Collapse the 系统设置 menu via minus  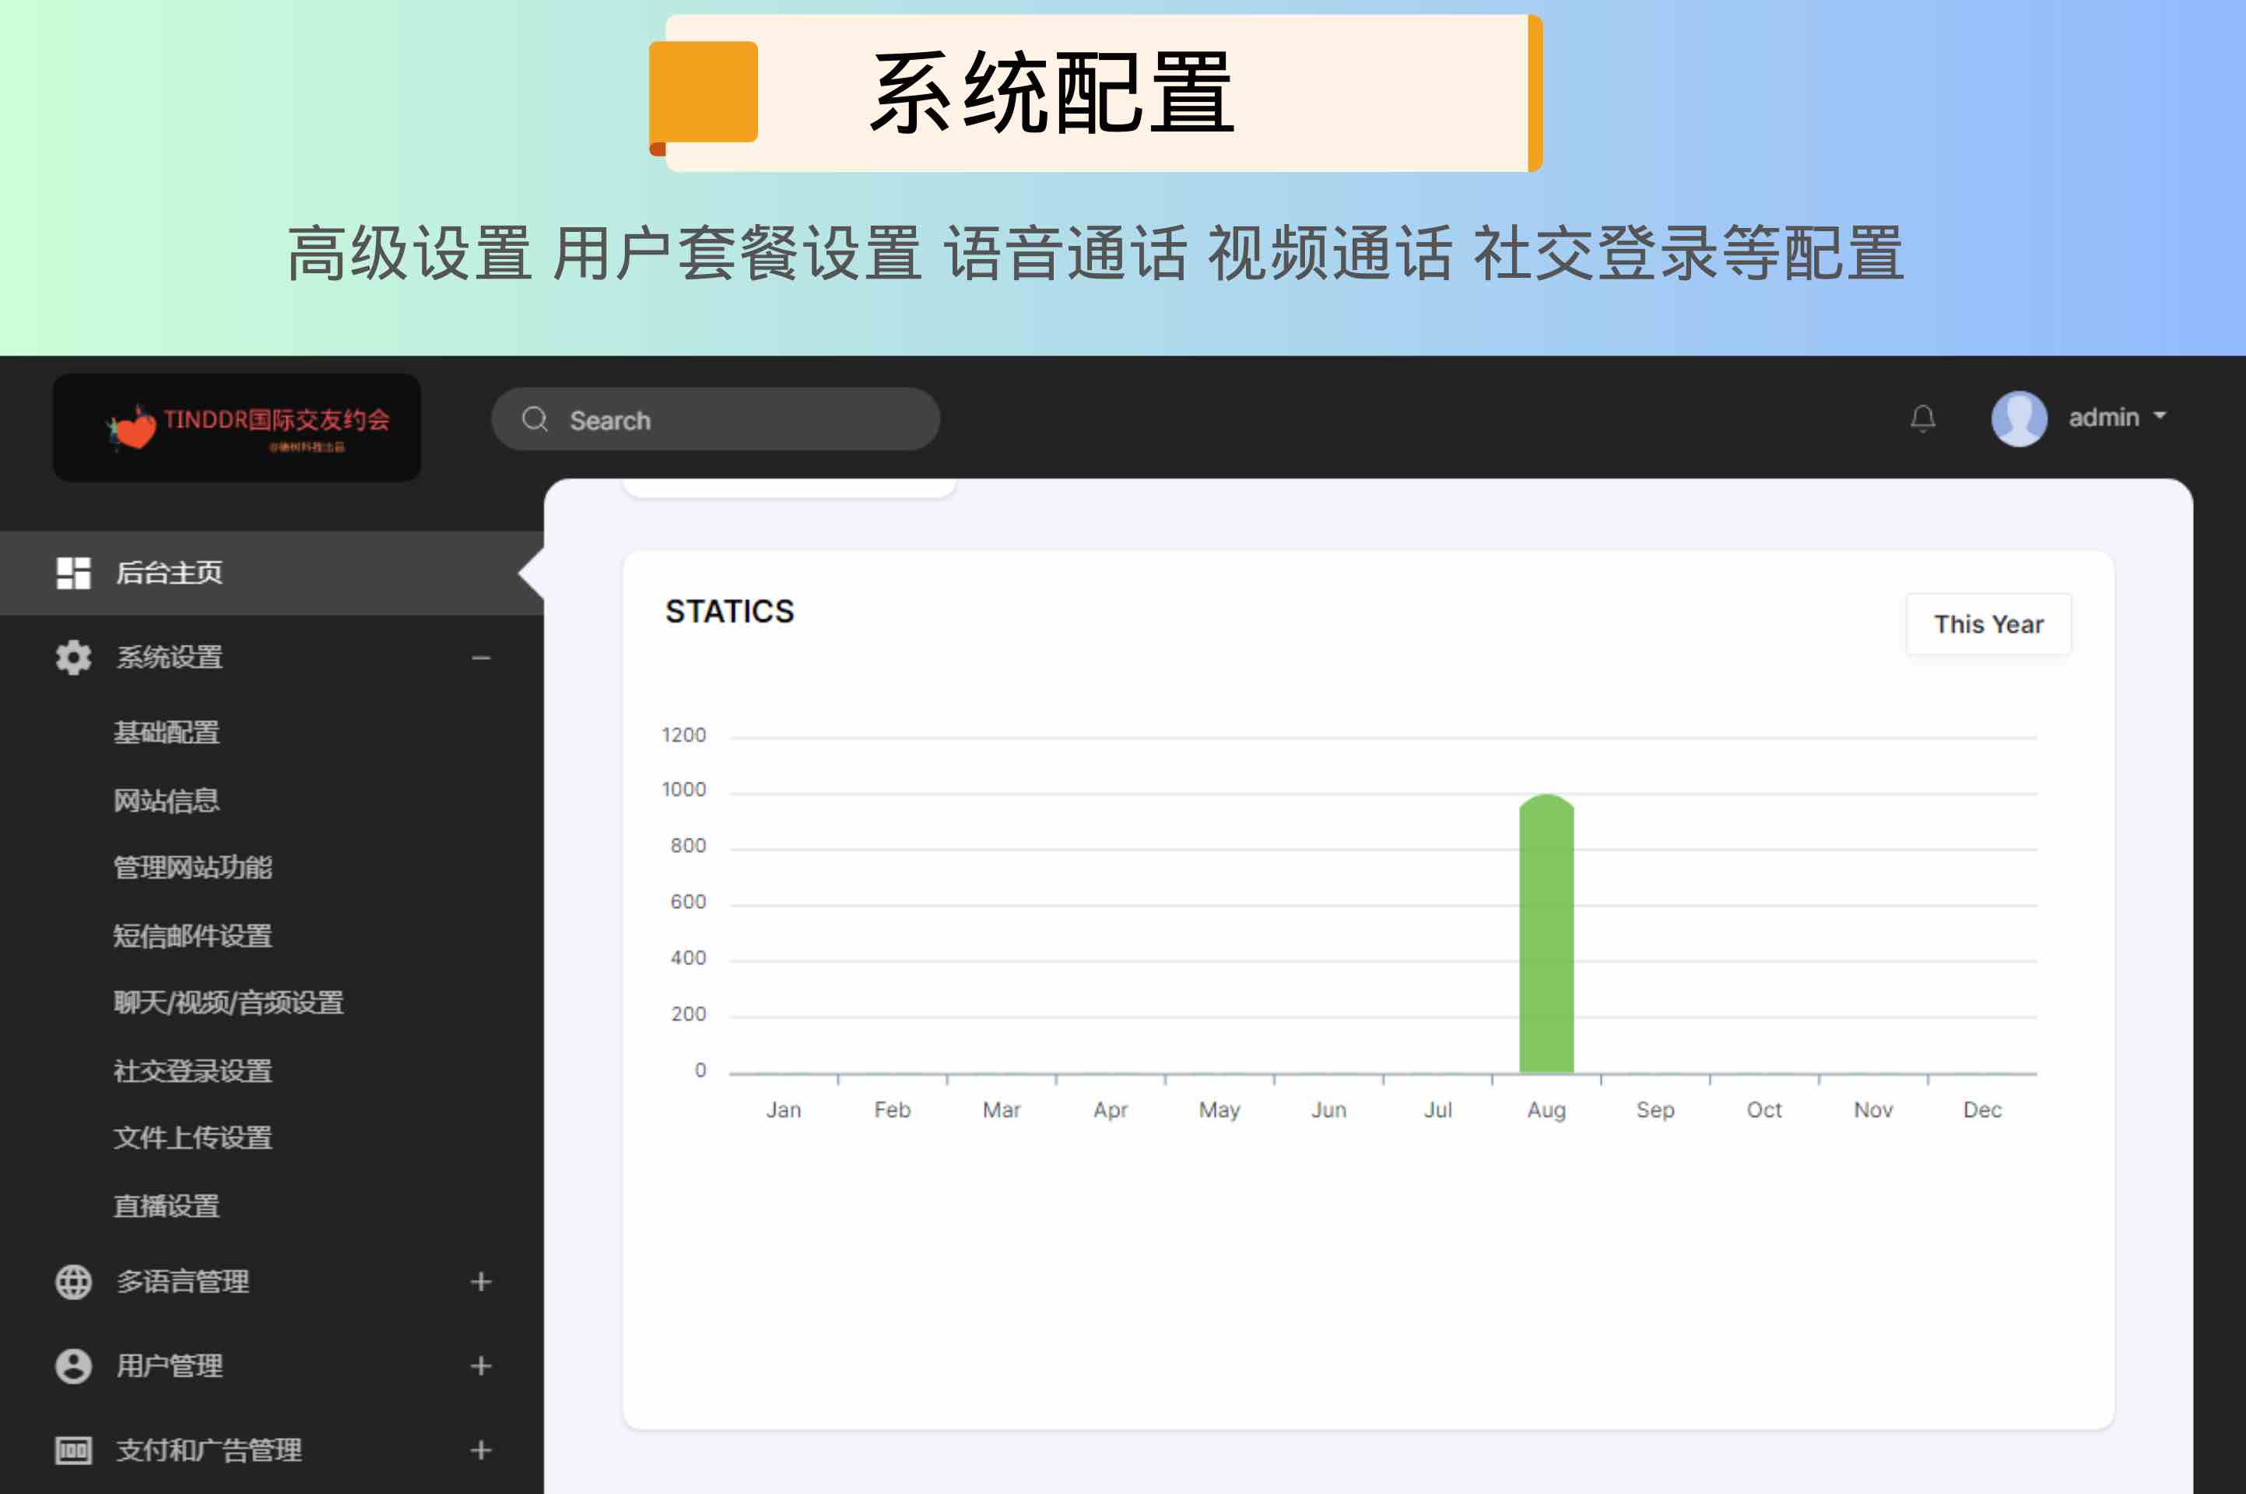click(x=481, y=658)
